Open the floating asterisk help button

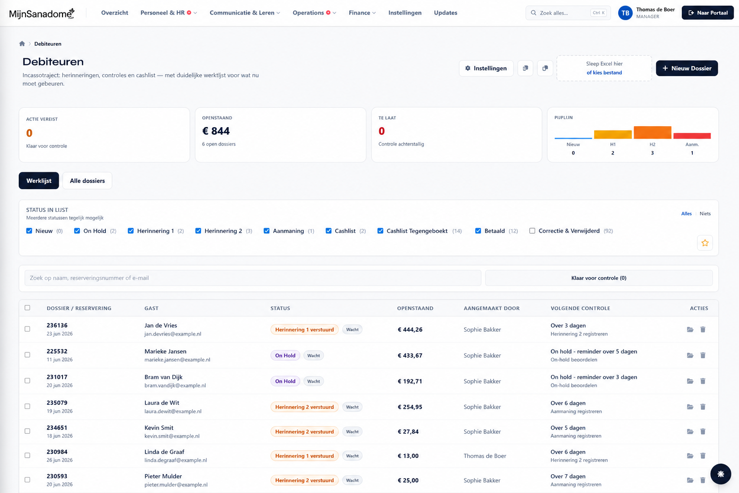(721, 474)
